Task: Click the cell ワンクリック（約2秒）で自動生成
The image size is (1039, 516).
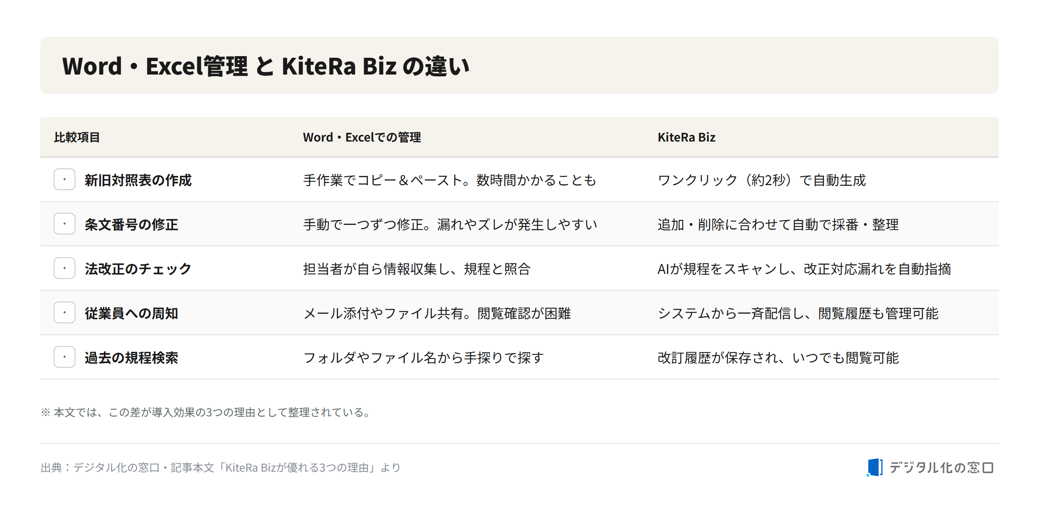Action: click(762, 180)
